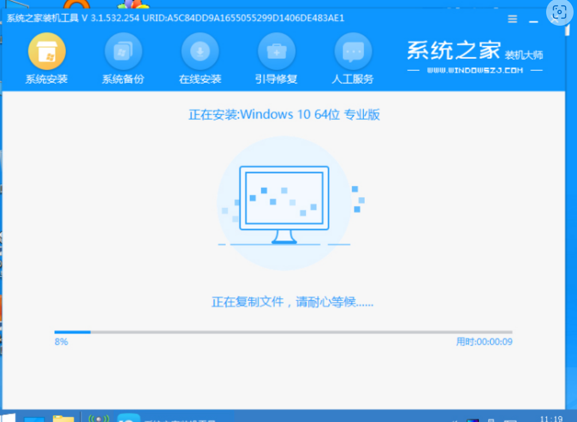Click the 人工服务 chat bubble icon

pos(353,52)
